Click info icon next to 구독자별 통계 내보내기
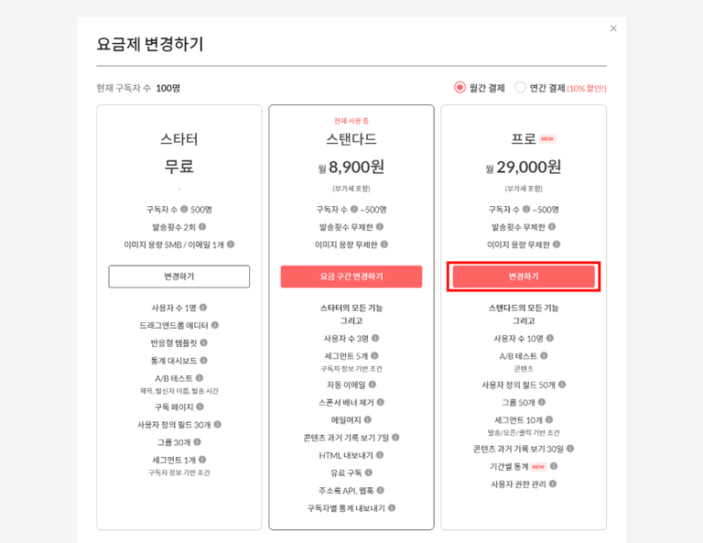703x543 pixels. (392, 507)
